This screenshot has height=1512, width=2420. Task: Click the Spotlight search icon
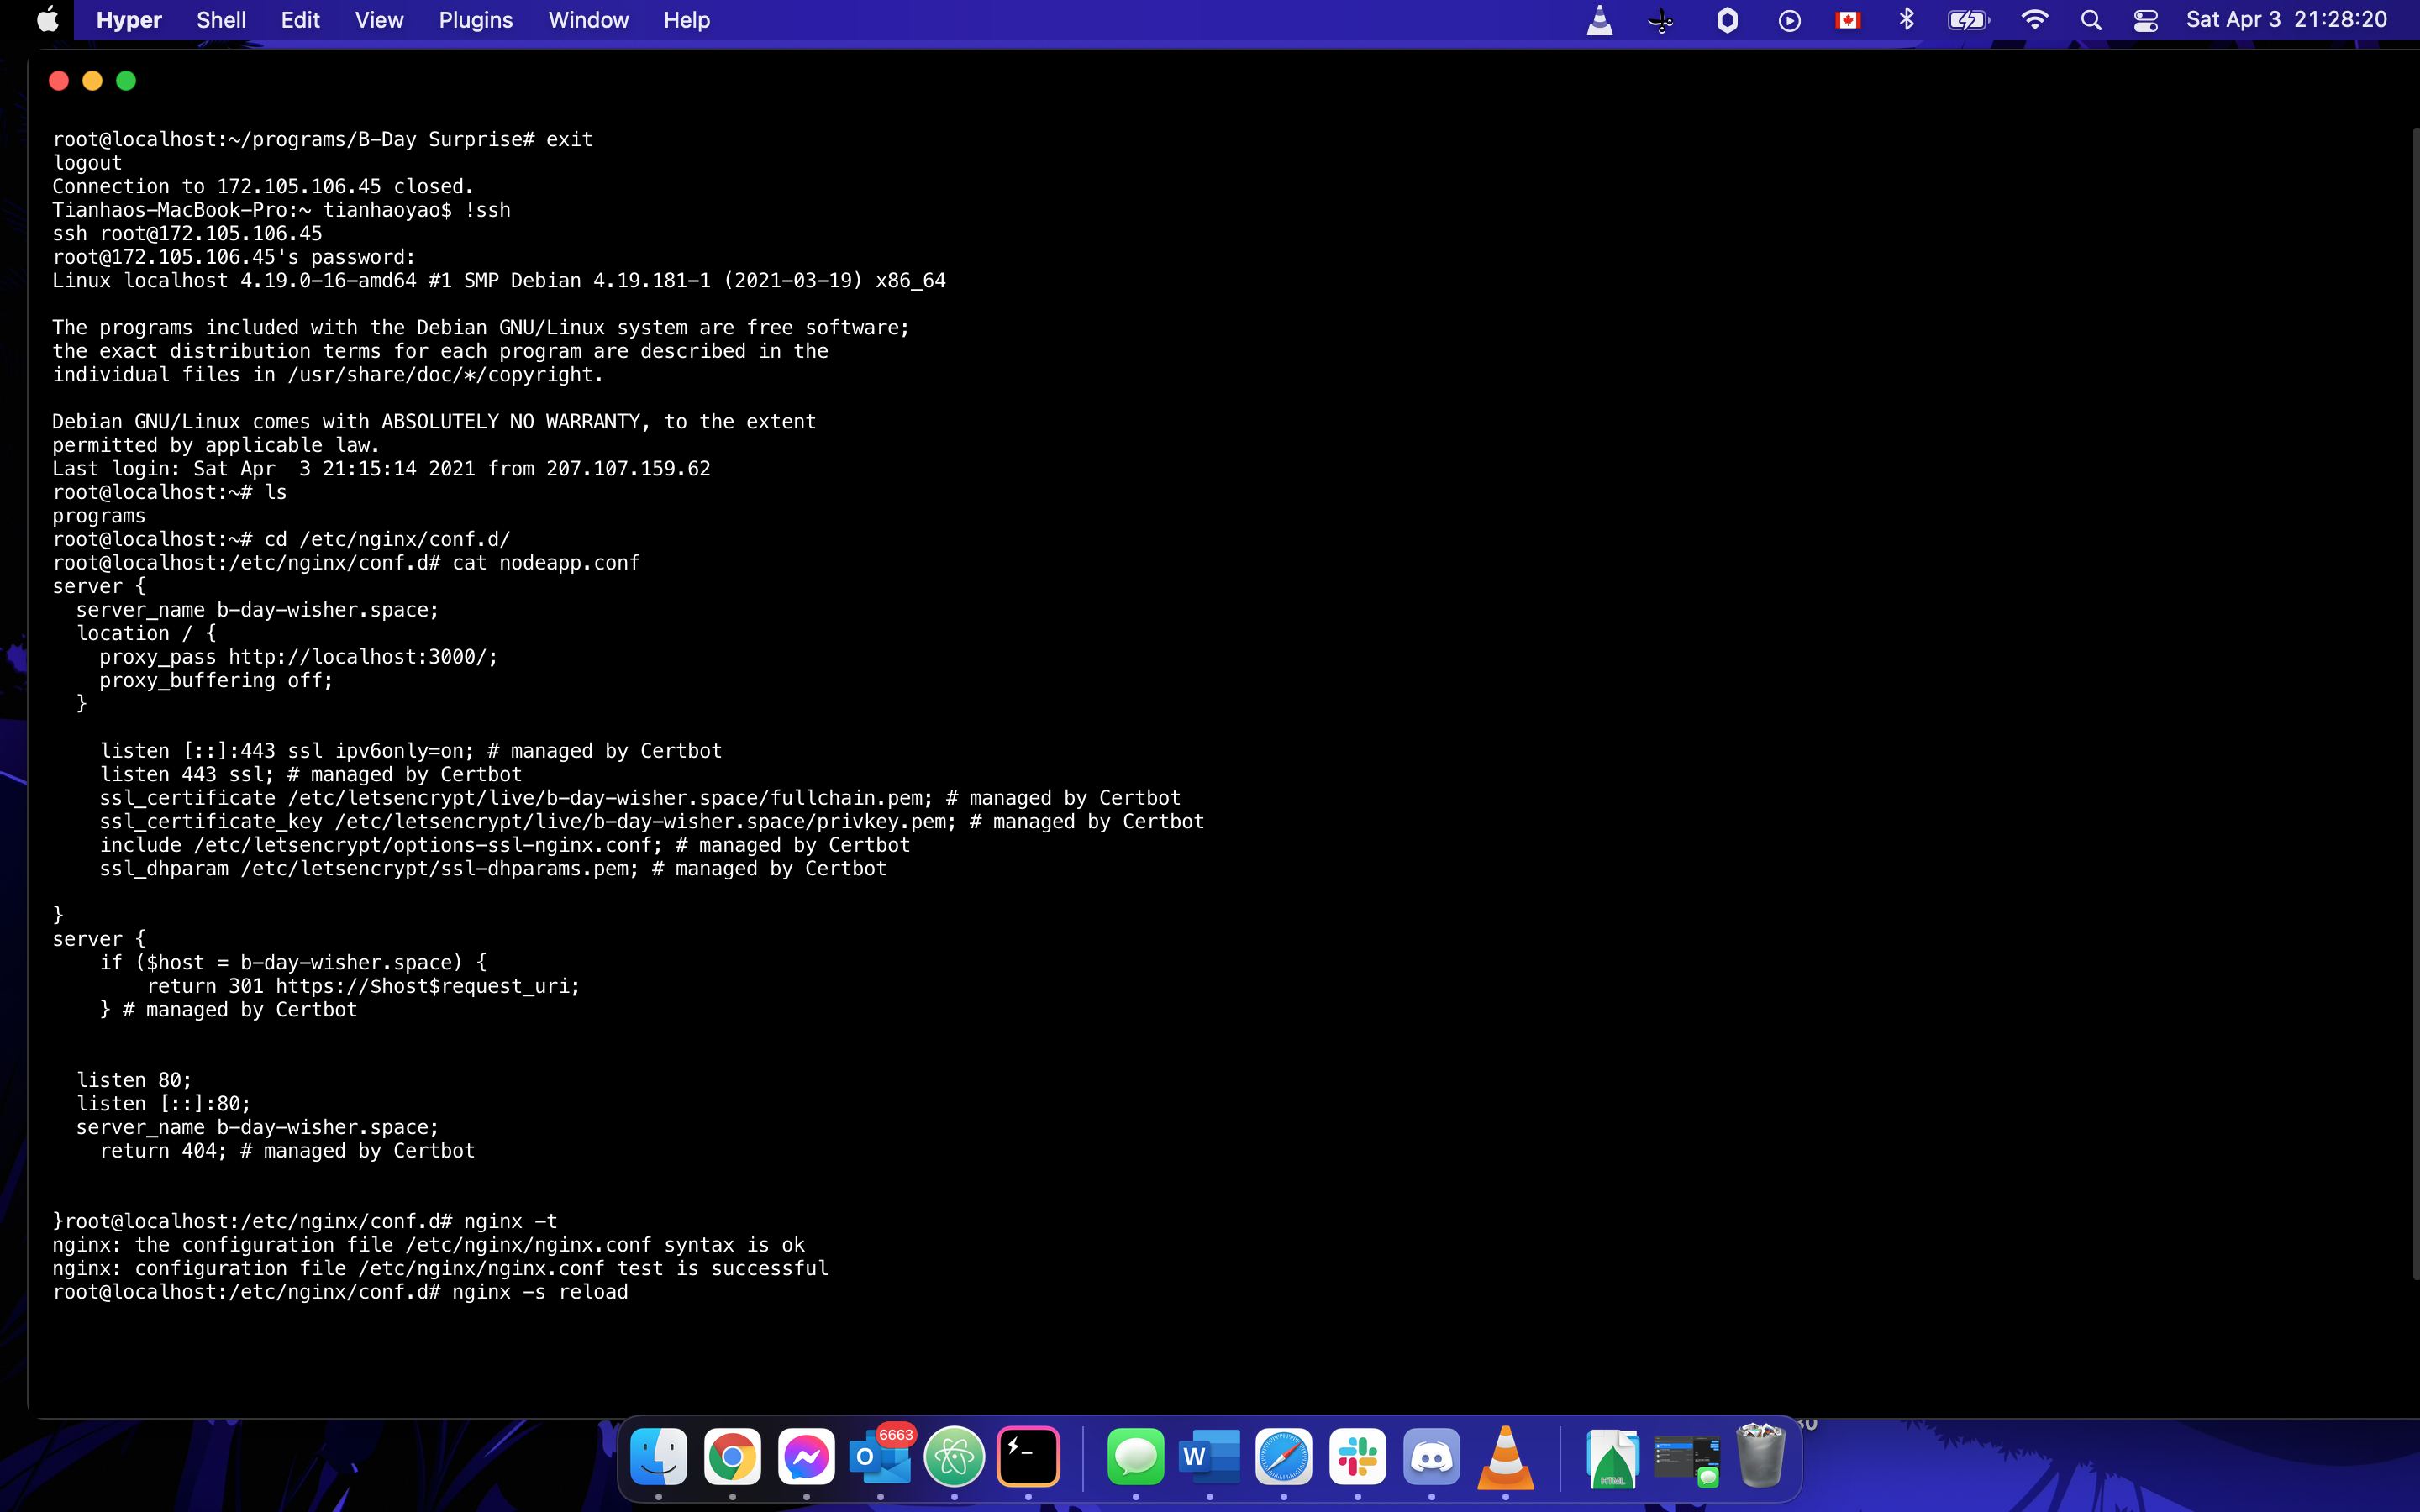2090,20
